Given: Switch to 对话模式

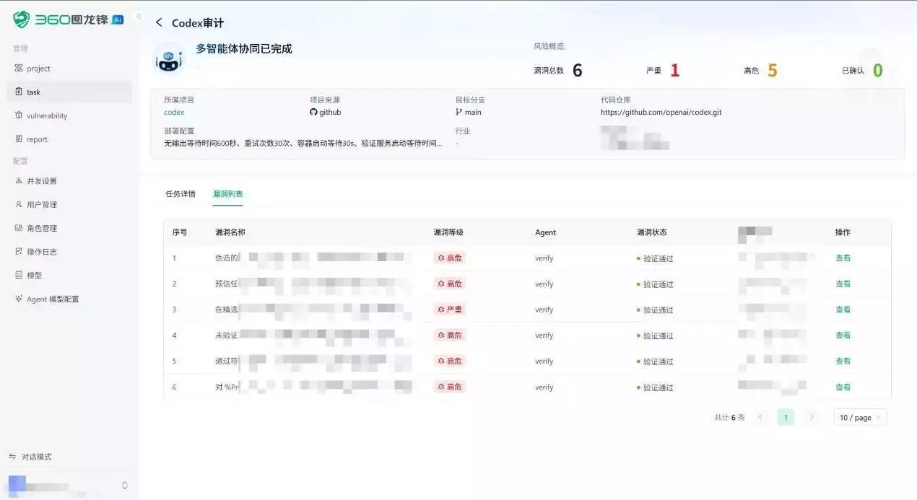Looking at the screenshot, I should coord(37,457).
